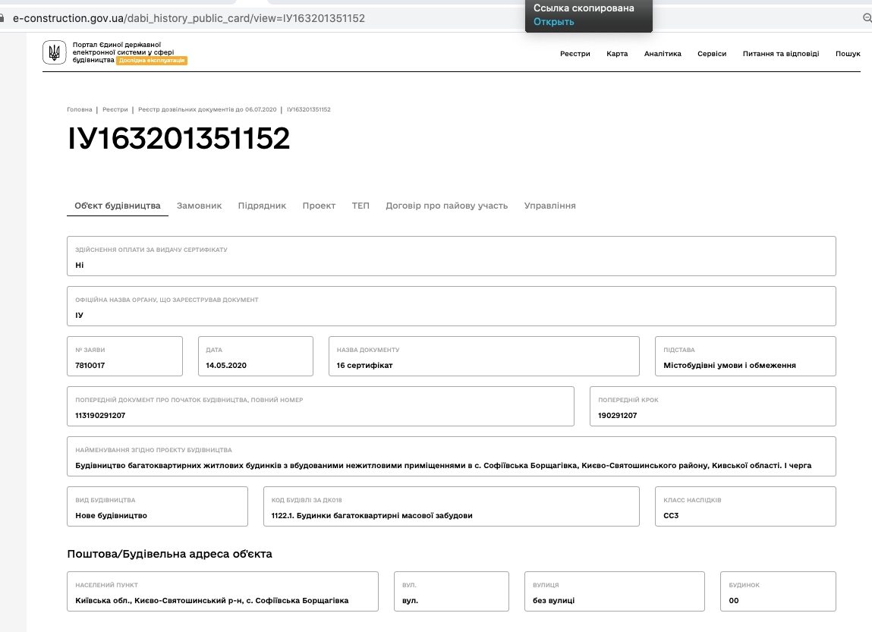Screen dimensions: 872x632
Task: Click the browser address bar URL
Action: (189, 18)
